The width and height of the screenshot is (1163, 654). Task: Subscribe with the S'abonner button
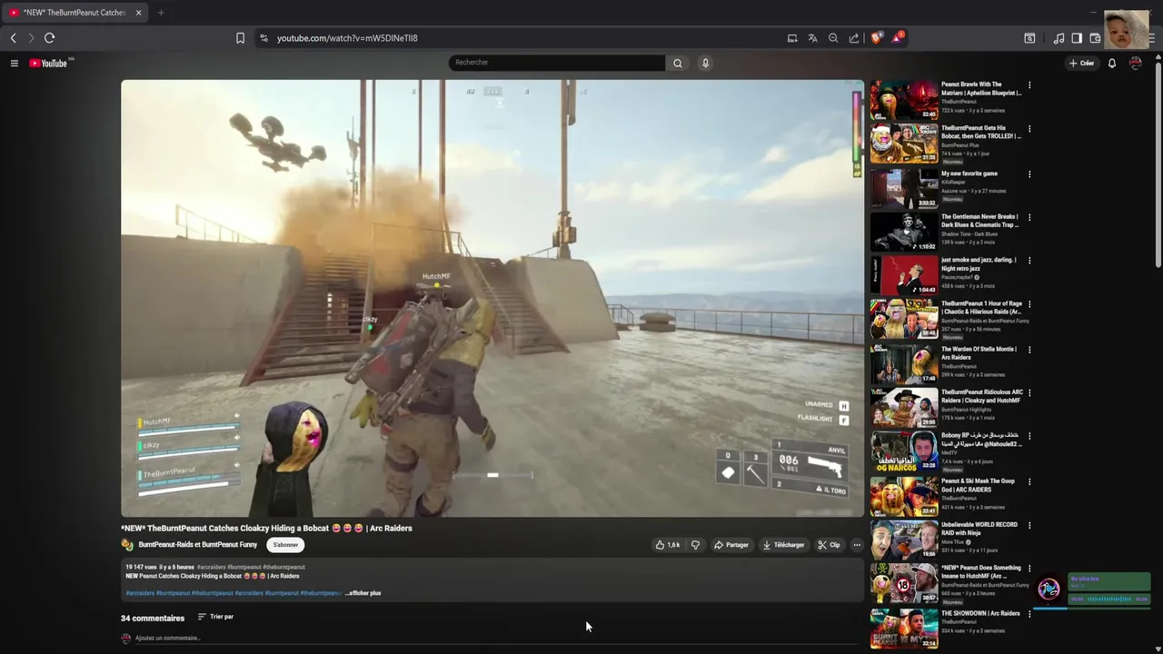tap(285, 545)
